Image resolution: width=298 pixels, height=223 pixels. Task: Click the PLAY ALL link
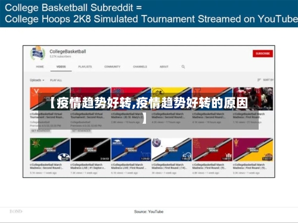pos(56,80)
